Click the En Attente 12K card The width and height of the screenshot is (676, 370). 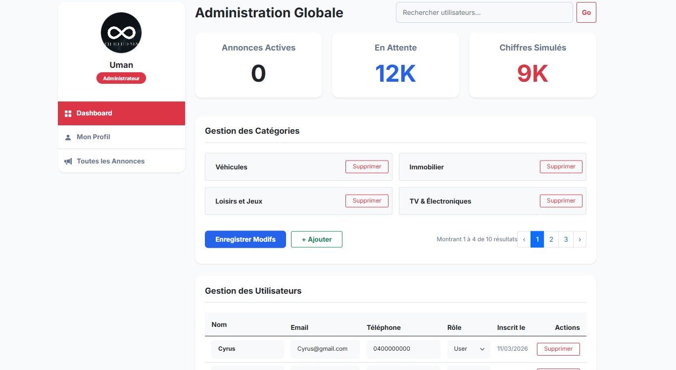pos(395,65)
